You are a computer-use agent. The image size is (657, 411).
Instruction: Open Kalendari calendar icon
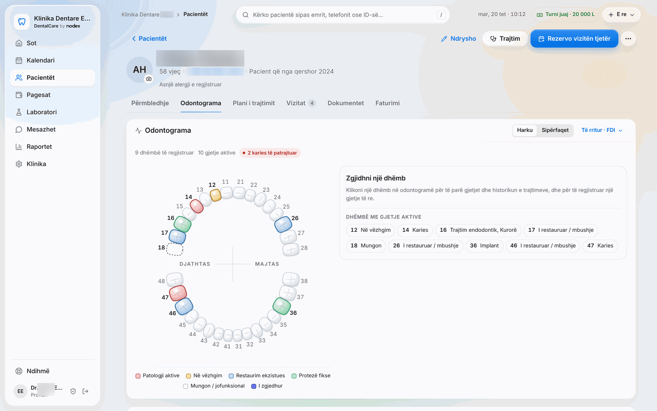tap(19, 60)
